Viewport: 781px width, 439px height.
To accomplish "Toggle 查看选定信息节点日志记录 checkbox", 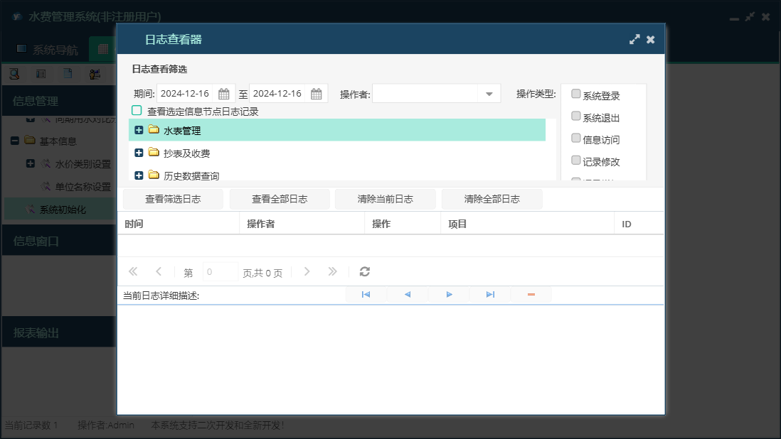I will click(137, 111).
